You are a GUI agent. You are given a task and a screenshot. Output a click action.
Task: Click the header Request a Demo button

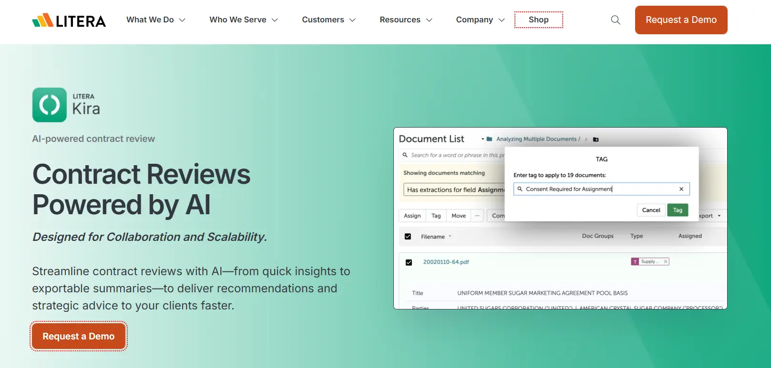point(681,20)
